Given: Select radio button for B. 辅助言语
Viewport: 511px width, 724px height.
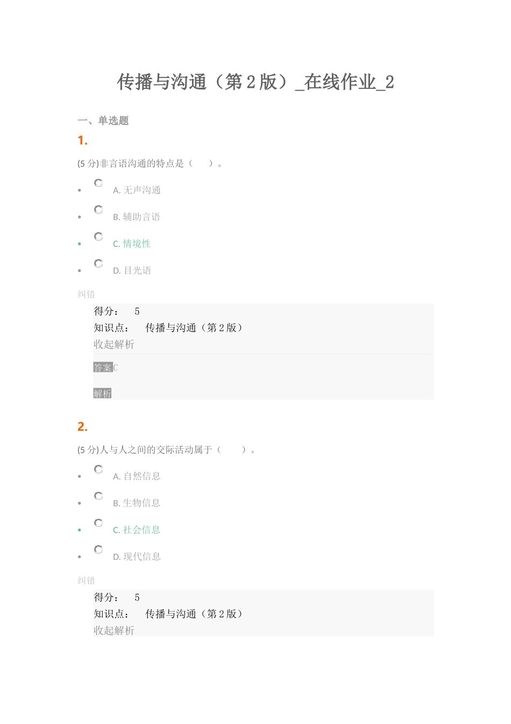Looking at the screenshot, I should coord(98,210).
